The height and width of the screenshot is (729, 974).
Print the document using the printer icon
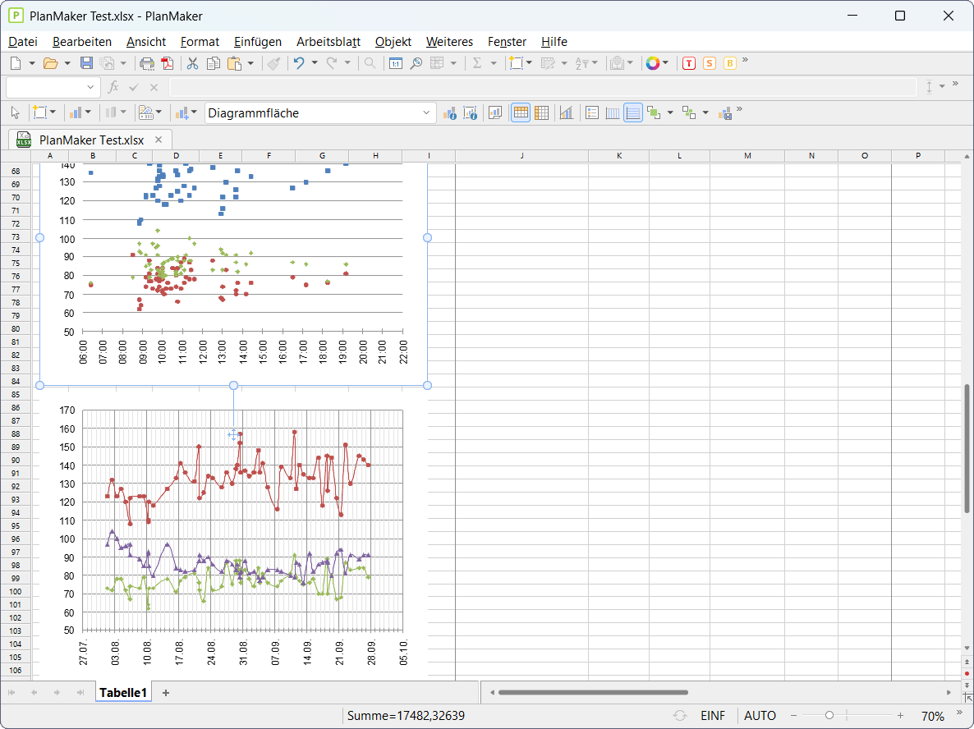[147, 63]
